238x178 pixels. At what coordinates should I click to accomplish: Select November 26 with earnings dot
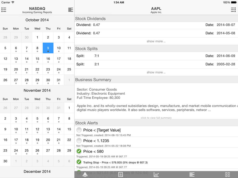[x=37, y=150]
